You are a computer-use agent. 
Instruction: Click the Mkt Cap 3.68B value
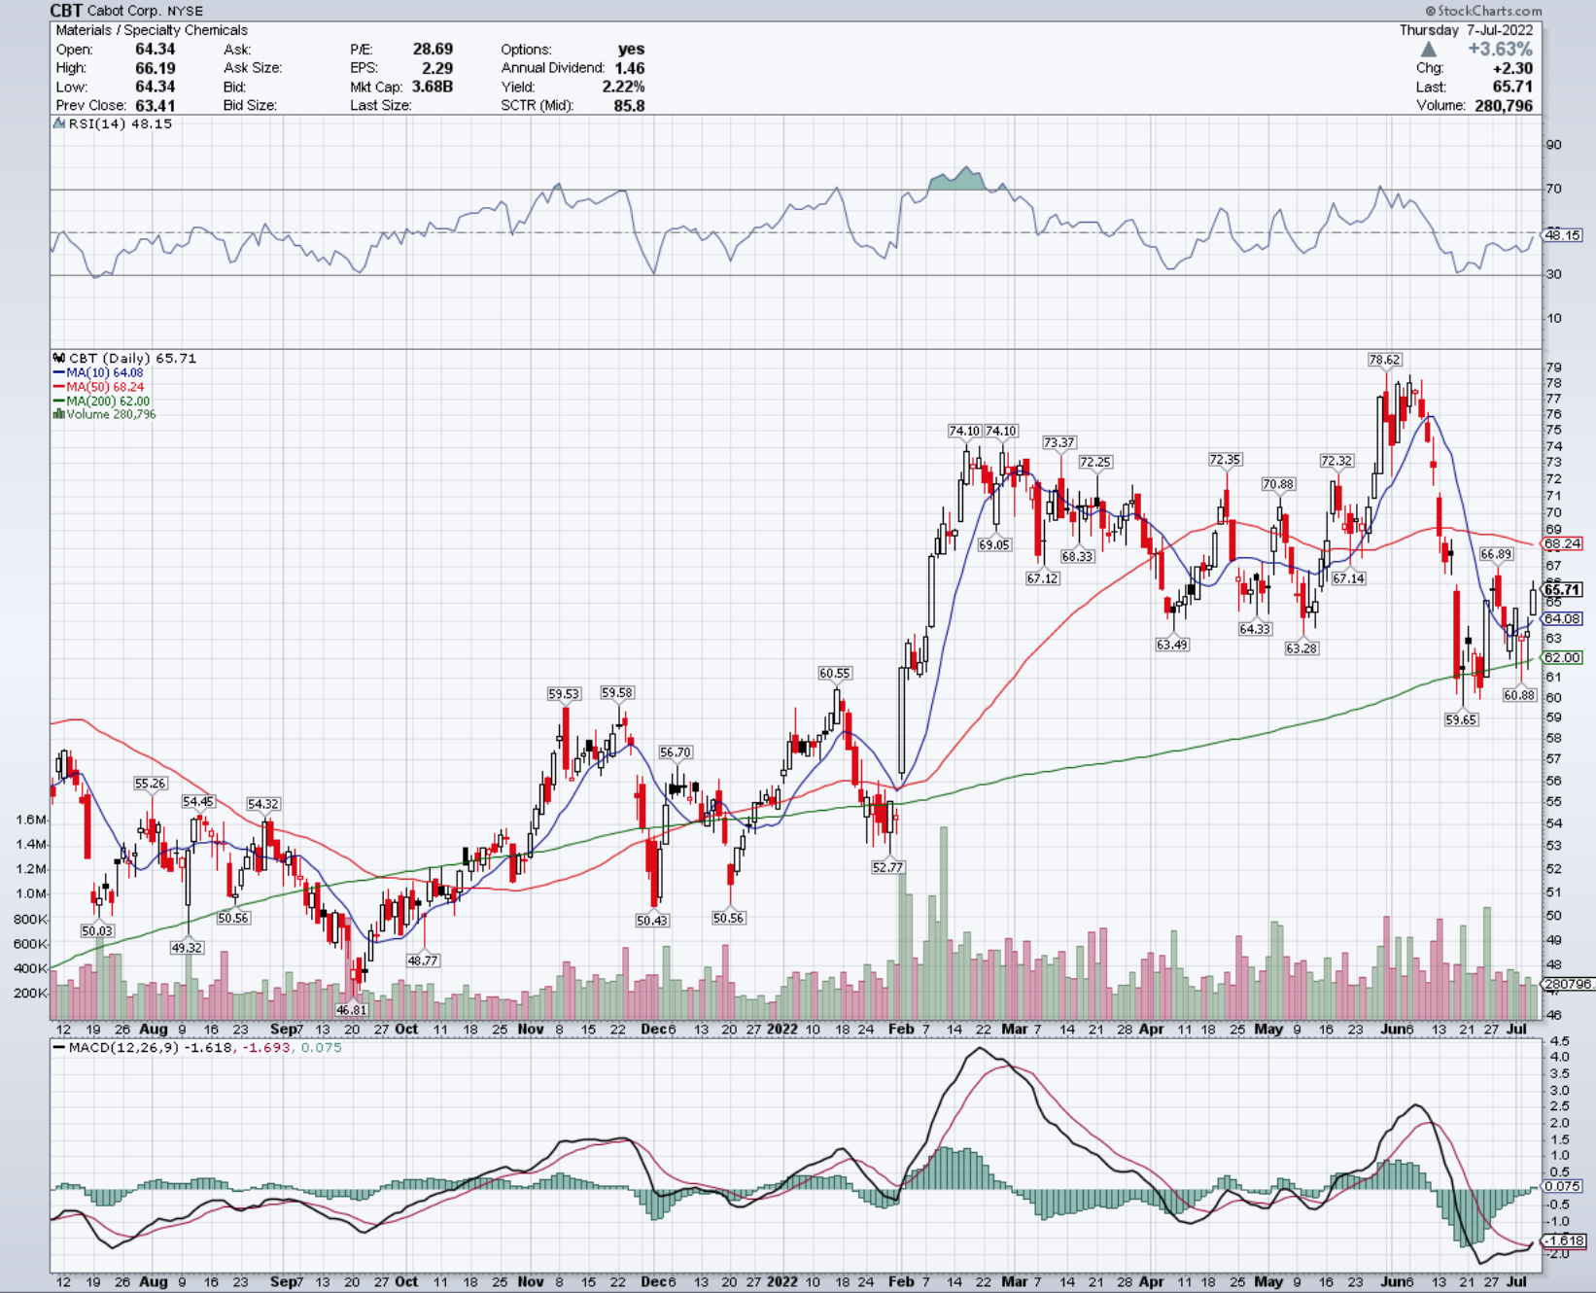click(433, 87)
